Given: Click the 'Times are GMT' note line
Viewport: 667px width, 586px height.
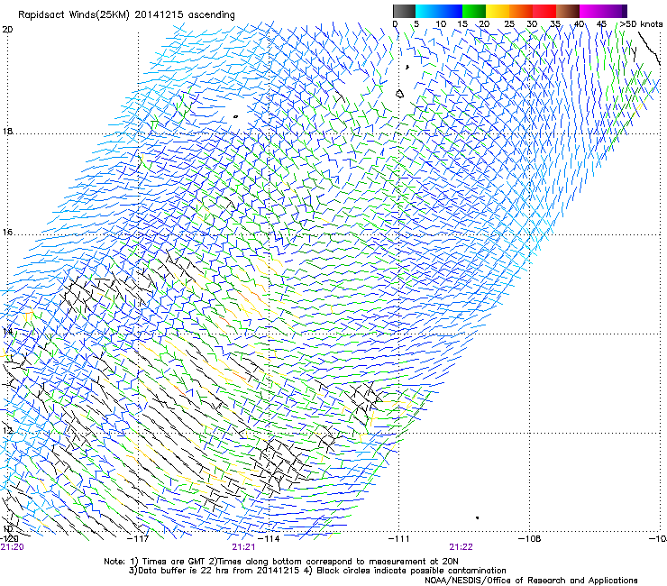Looking at the screenshot, I should pyautogui.click(x=281, y=562).
